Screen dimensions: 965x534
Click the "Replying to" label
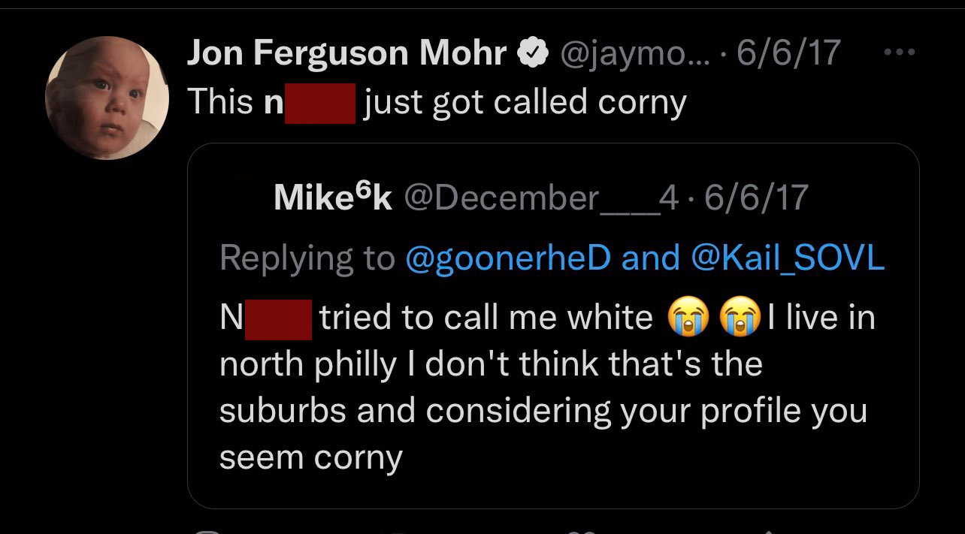(x=307, y=258)
